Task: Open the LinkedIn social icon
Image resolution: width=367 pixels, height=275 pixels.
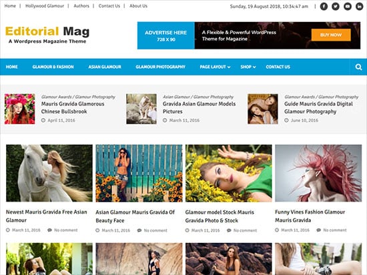Action: [359, 6]
